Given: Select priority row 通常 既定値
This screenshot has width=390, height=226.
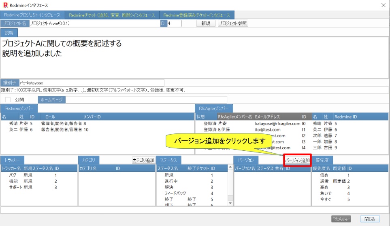Looking at the screenshot, I should pyautogui.click(x=350, y=181).
